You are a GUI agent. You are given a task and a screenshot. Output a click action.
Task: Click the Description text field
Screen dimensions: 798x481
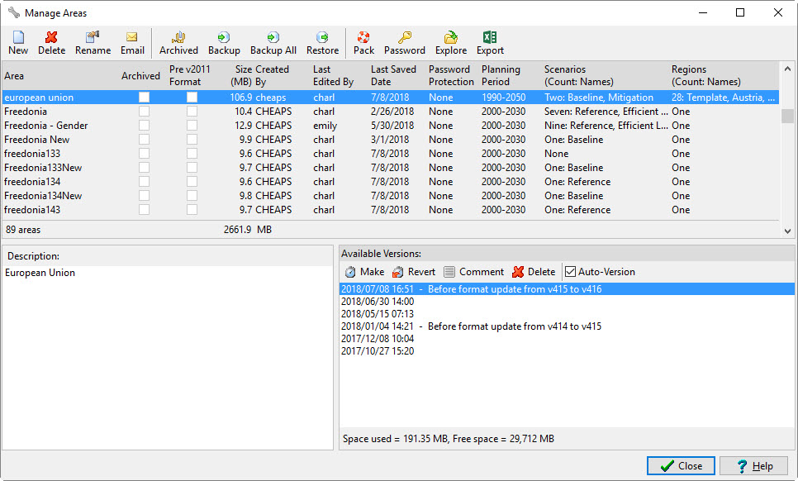pos(168,357)
